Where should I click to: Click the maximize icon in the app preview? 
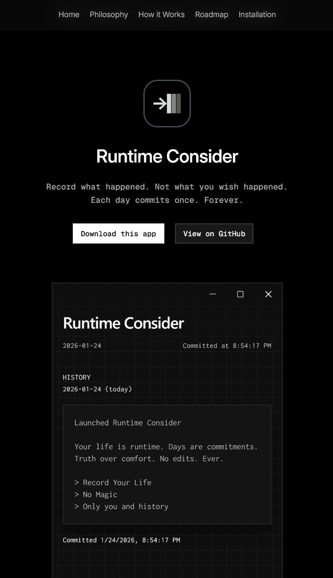240,294
